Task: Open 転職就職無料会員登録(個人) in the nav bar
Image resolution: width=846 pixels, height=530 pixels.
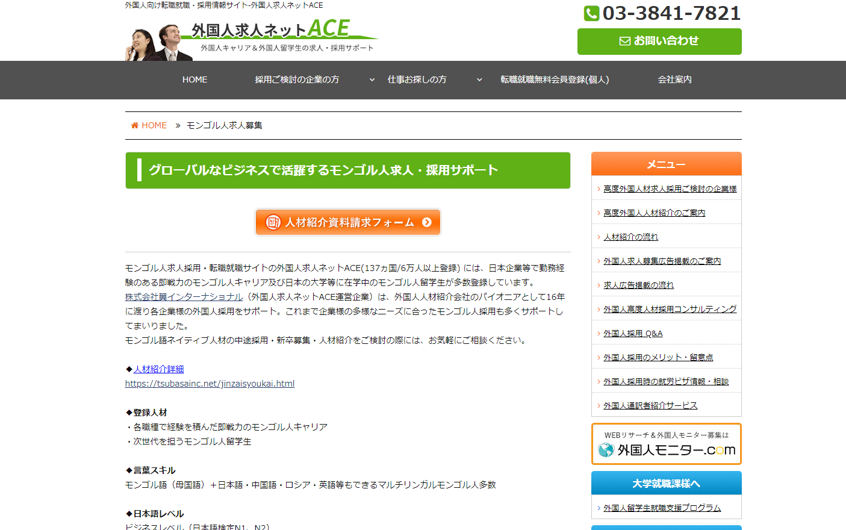Action: 555,79
